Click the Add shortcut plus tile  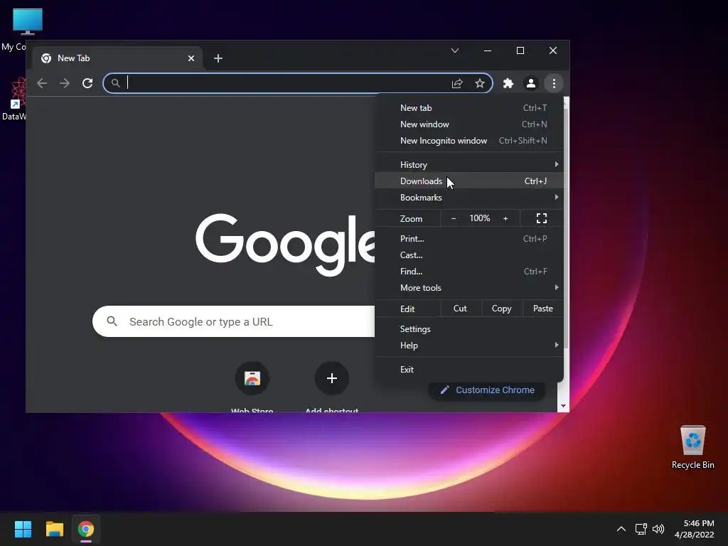(x=331, y=378)
